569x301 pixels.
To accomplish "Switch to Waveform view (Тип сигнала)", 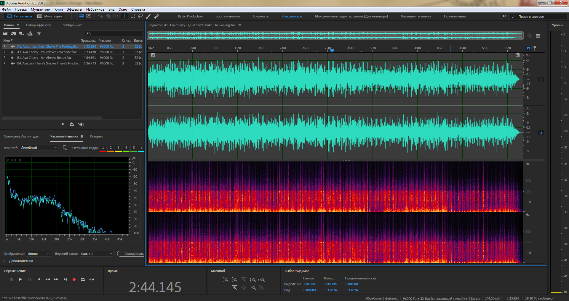I will click(19, 16).
